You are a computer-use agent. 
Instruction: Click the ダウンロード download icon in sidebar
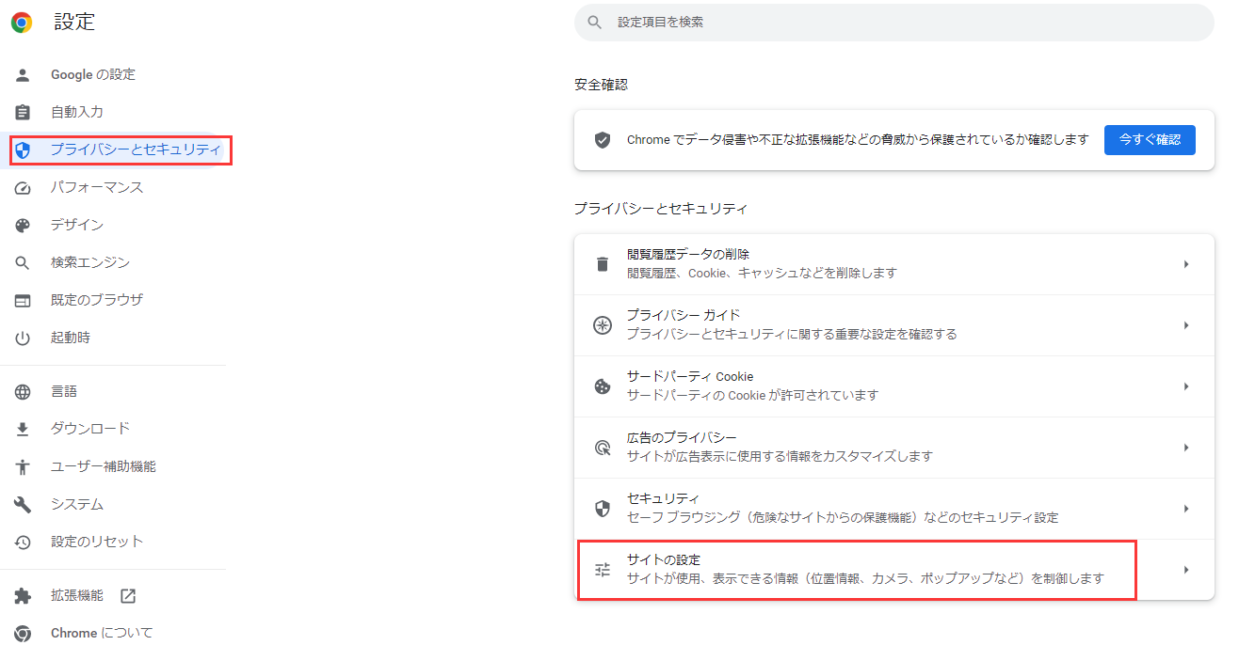[21, 428]
